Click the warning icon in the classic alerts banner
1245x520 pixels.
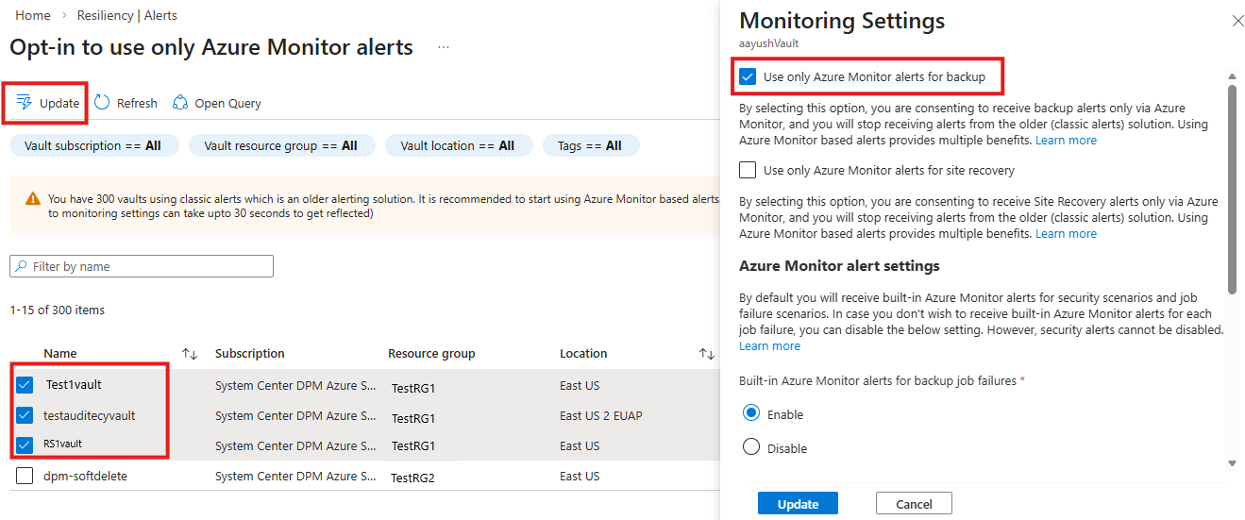[x=33, y=199]
